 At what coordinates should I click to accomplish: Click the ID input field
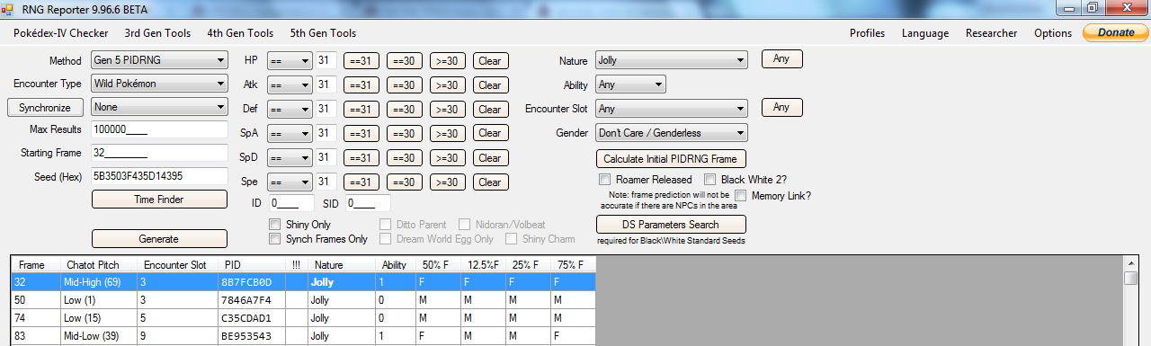click(290, 203)
